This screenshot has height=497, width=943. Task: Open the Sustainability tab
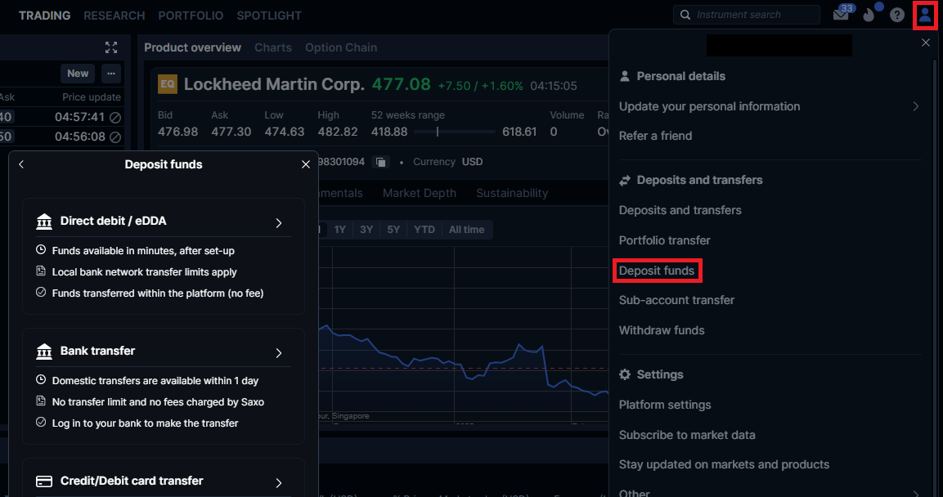click(512, 193)
